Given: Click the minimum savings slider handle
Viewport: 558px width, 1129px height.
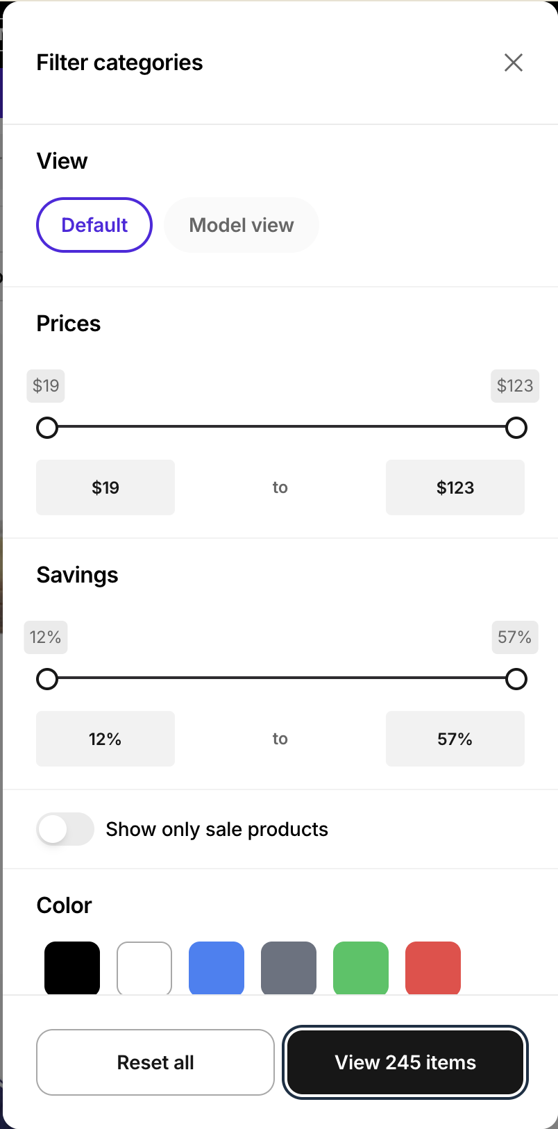Looking at the screenshot, I should click(x=47, y=679).
